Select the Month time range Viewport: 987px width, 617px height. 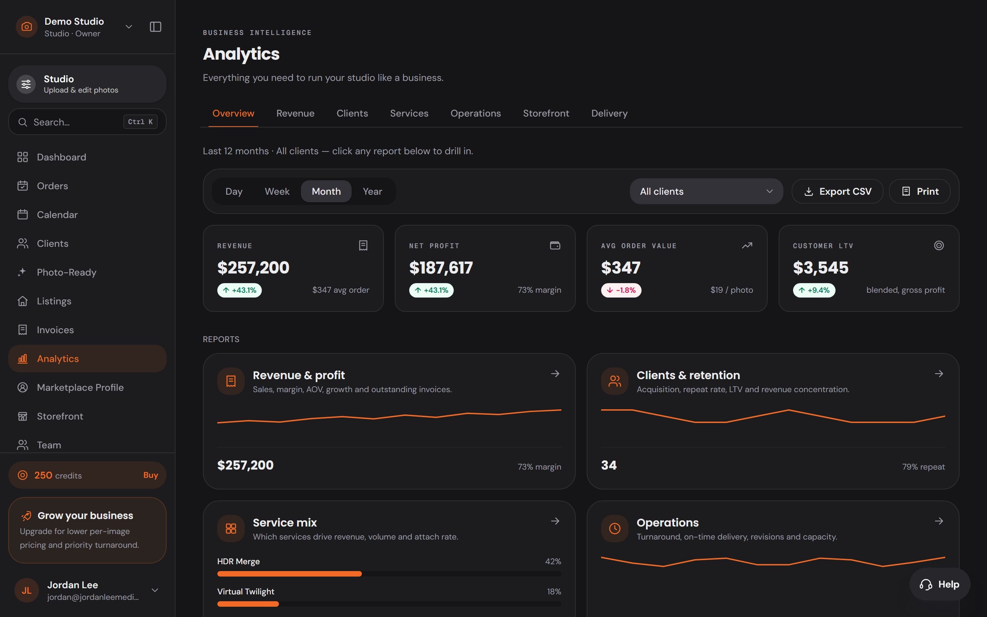[x=326, y=191]
